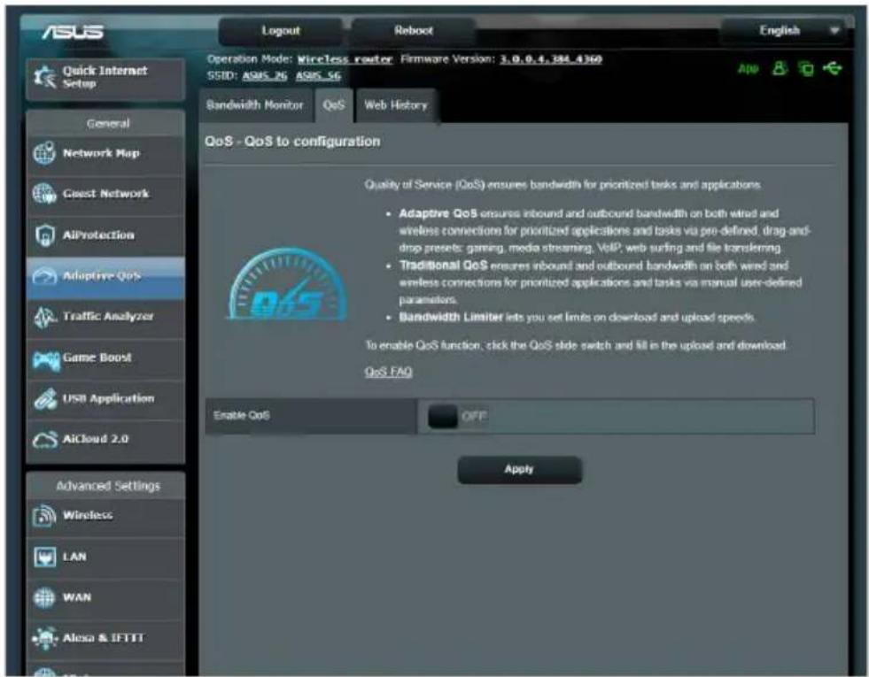
Task: Click the Adaptive QoS gauge icon
Action: tap(44, 276)
